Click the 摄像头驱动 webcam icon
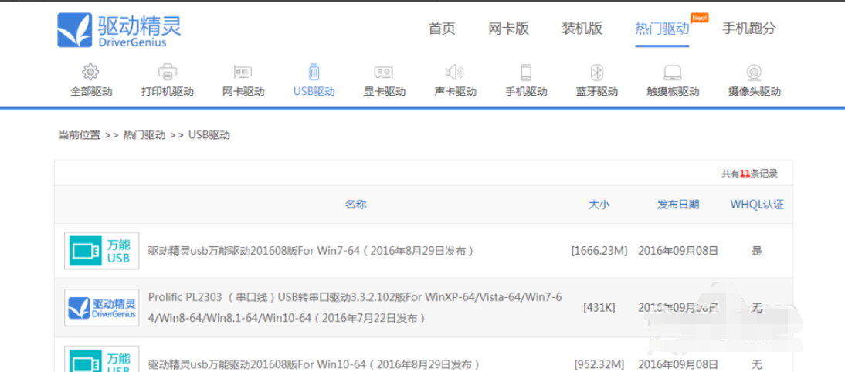This screenshot has width=845, height=372. click(754, 73)
